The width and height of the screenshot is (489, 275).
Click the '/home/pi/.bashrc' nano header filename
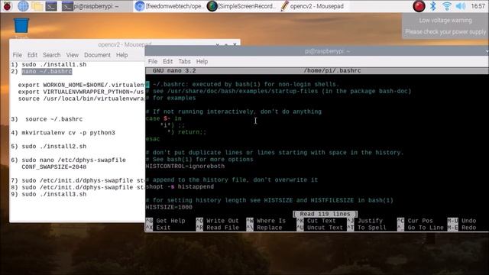pos(332,71)
